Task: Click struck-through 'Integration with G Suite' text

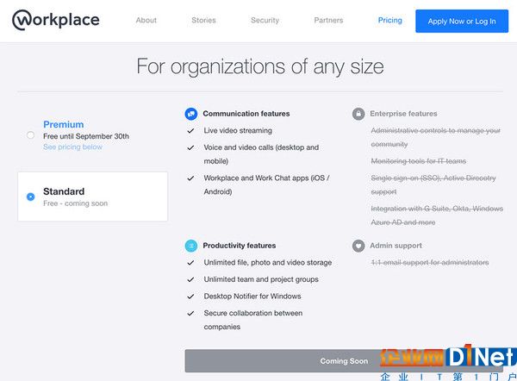Action: click(x=437, y=215)
